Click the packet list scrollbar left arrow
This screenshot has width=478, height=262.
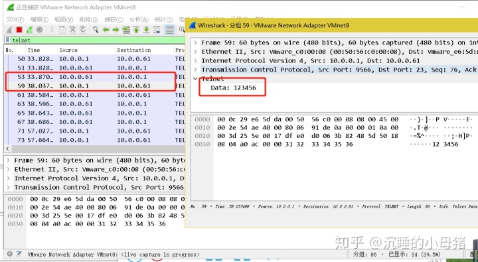7,149
